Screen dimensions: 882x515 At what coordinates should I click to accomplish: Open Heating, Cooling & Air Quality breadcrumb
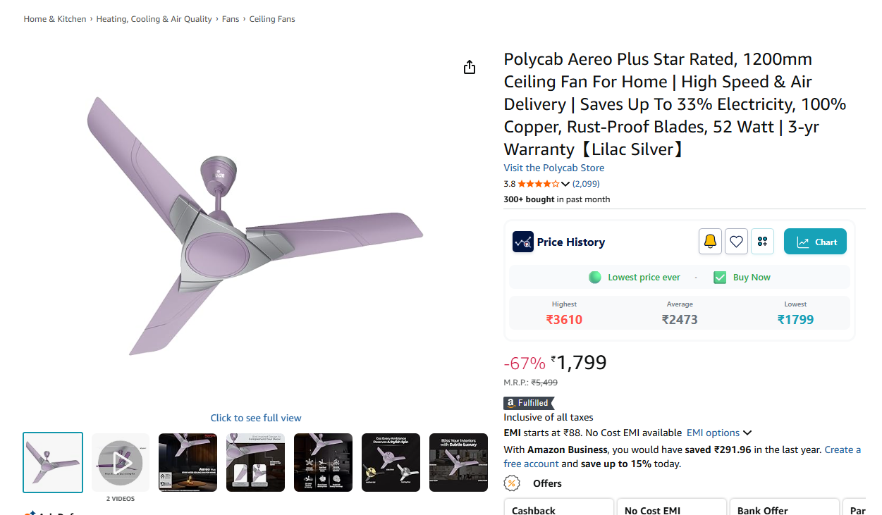coord(154,19)
